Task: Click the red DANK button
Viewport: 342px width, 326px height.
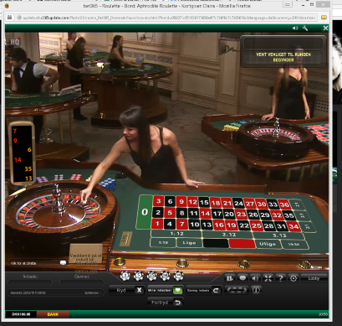Action: tap(53, 314)
